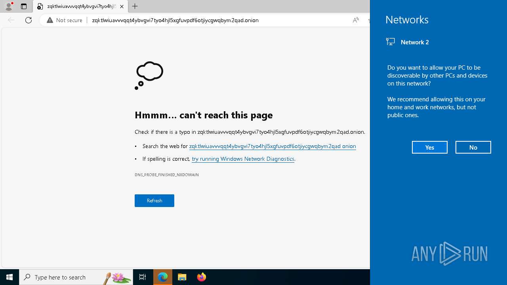The height and width of the screenshot is (285, 507).
Task: Open a new tab with plus button
Action: click(x=135, y=6)
